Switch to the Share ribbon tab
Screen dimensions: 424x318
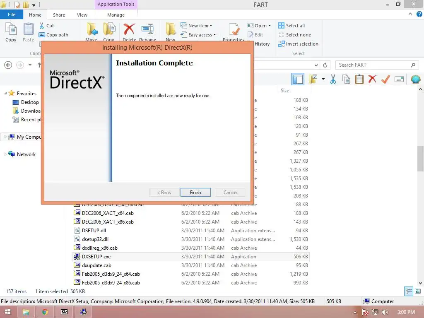(59, 15)
